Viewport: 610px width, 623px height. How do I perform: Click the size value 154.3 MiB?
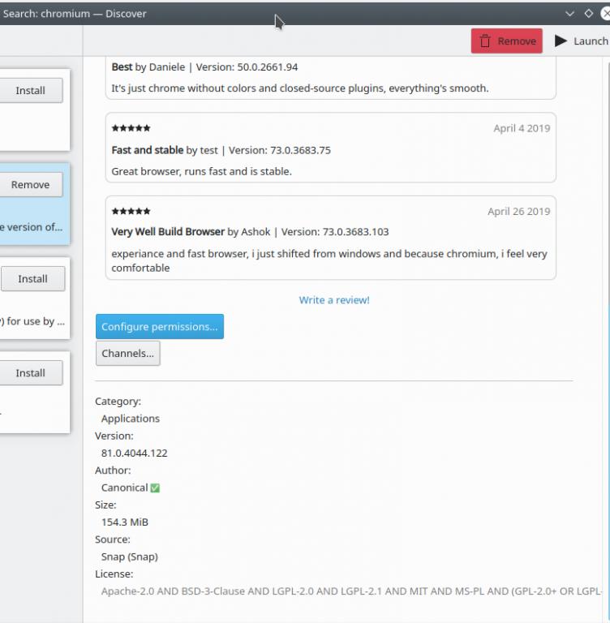125,522
